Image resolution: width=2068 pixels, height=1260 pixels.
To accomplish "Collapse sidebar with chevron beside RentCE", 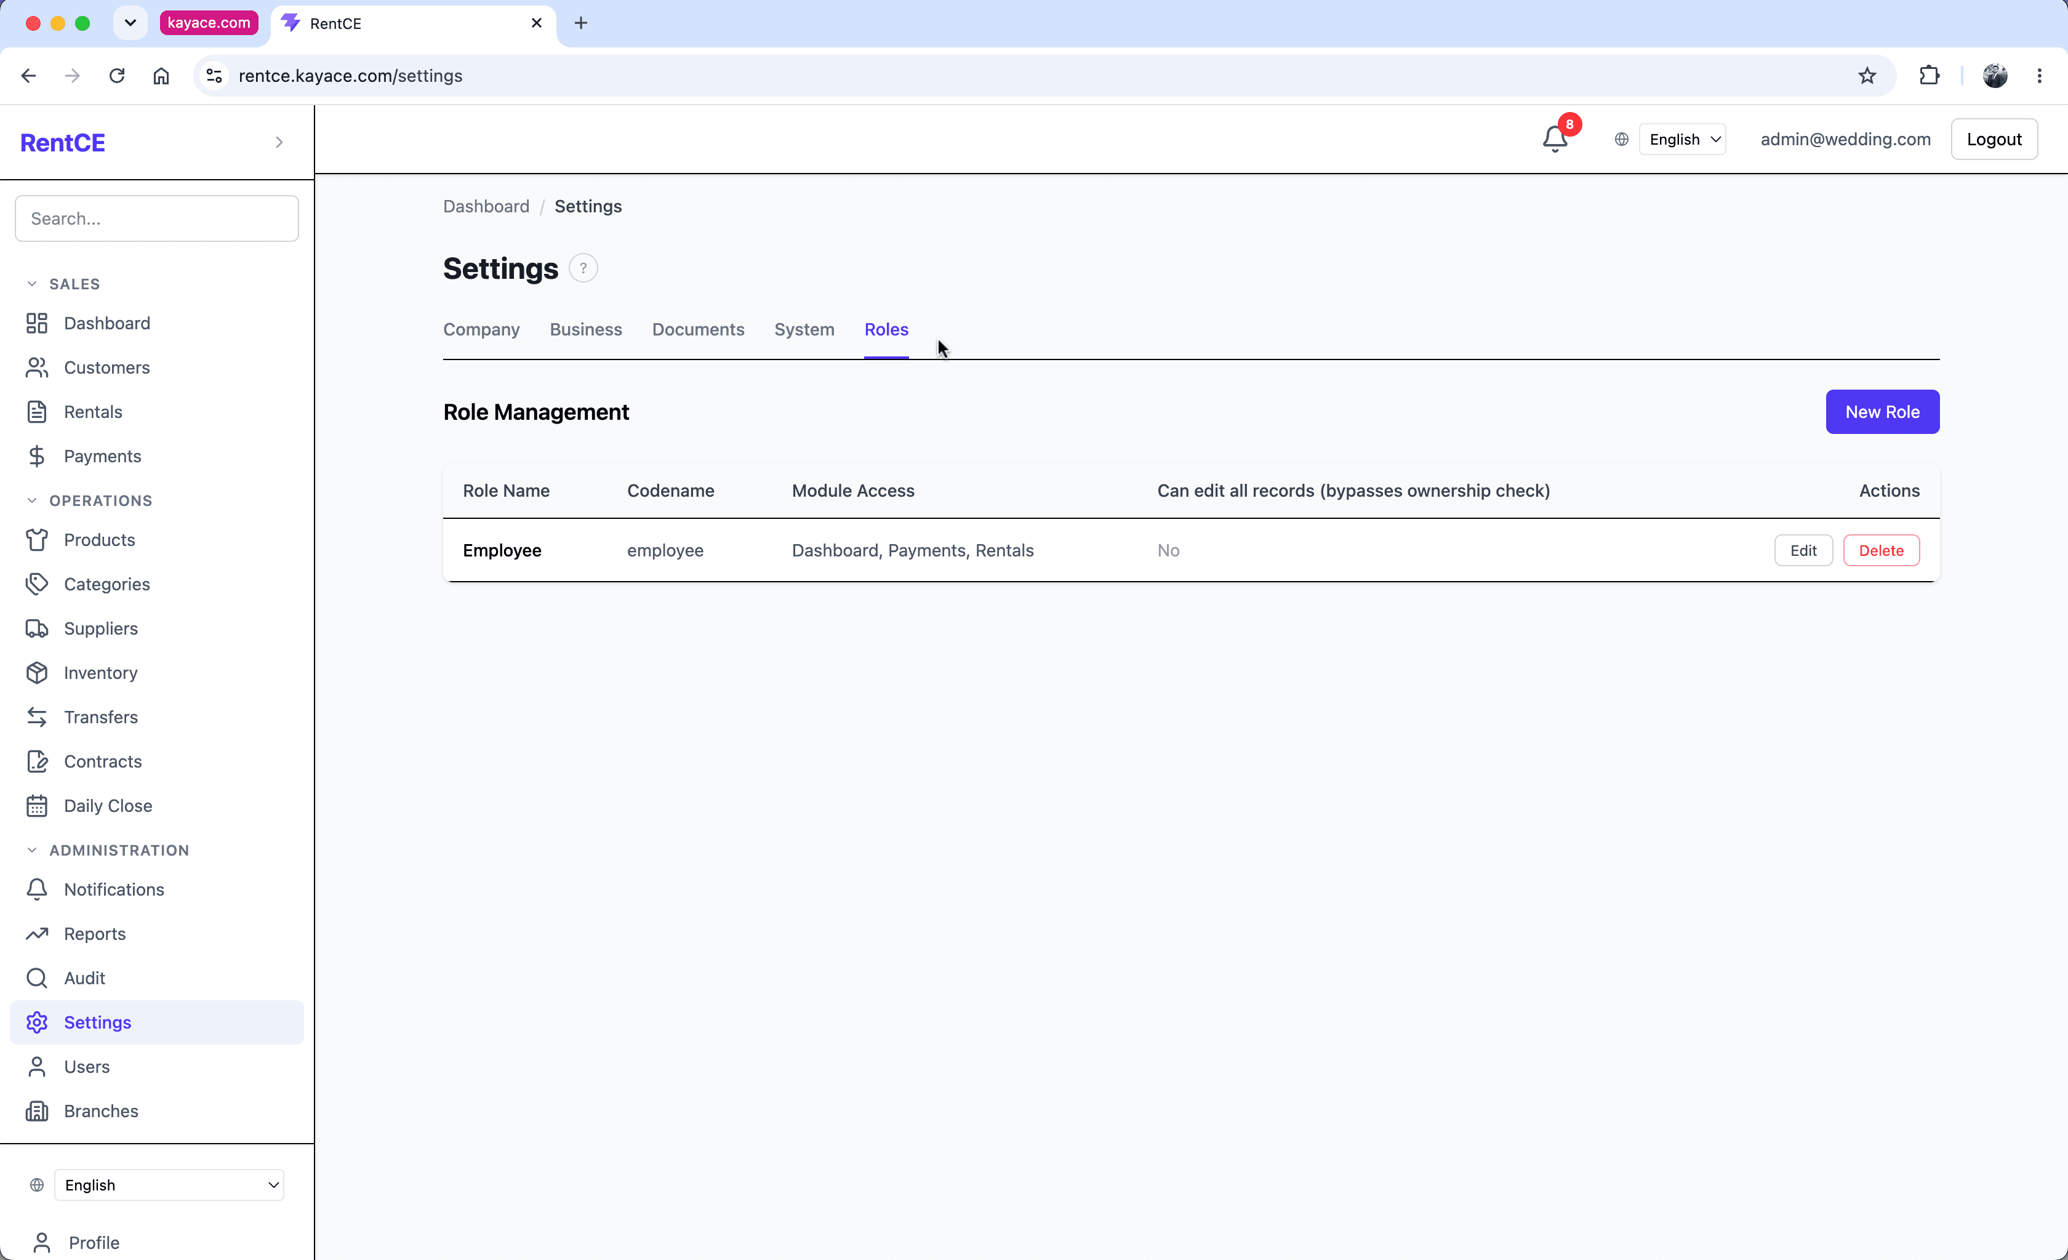I will 279,143.
